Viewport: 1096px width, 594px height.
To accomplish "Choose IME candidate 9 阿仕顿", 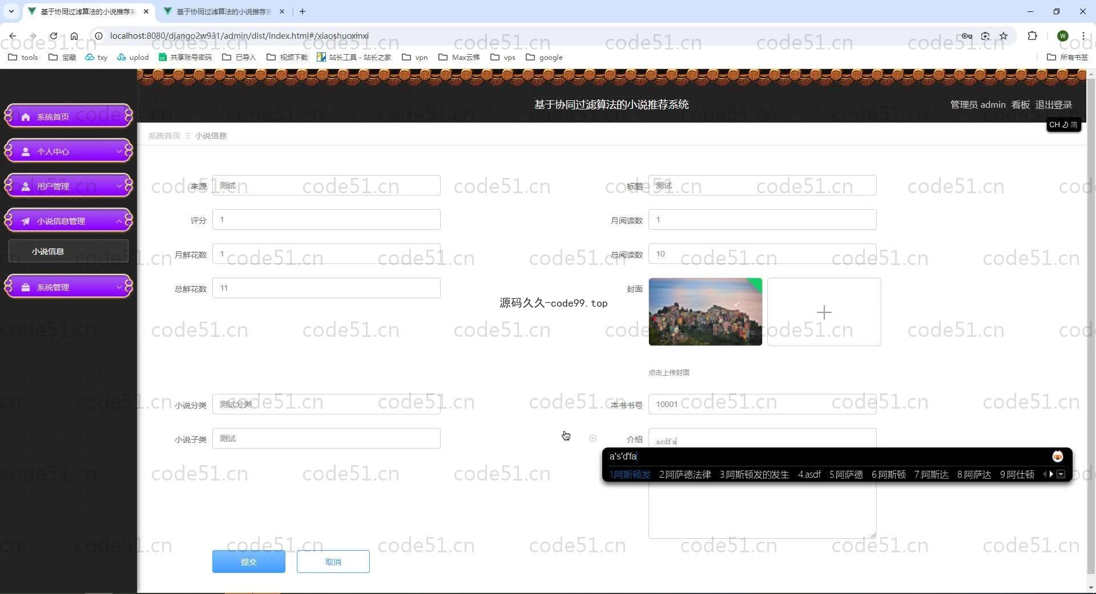I will pos(1017,474).
